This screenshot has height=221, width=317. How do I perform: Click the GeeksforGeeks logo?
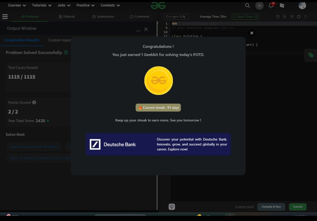pos(158,6)
